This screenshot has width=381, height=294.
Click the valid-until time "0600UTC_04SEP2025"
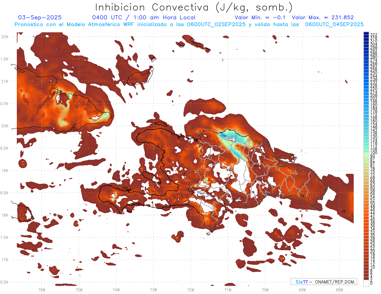pyautogui.click(x=334, y=24)
